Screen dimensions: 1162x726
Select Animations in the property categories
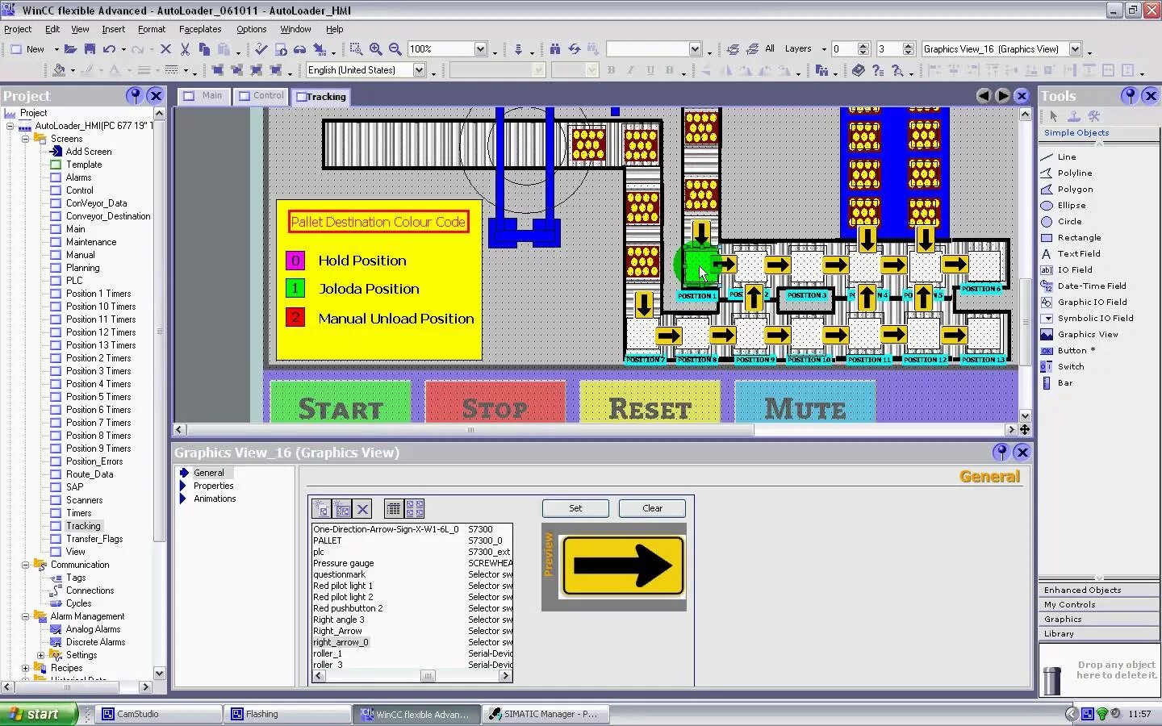[x=215, y=499]
